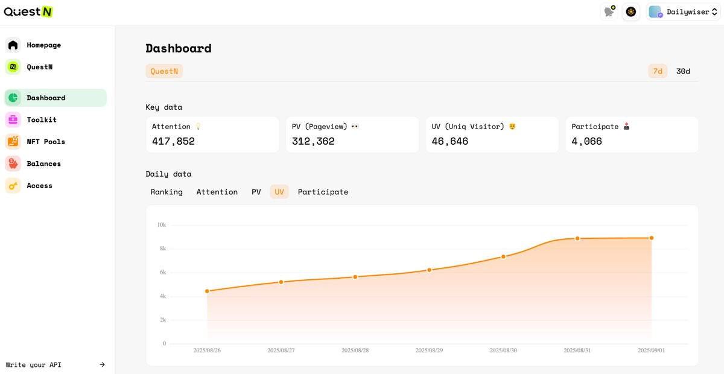Open the Participate daily data tab

click(x=323, y=192)
